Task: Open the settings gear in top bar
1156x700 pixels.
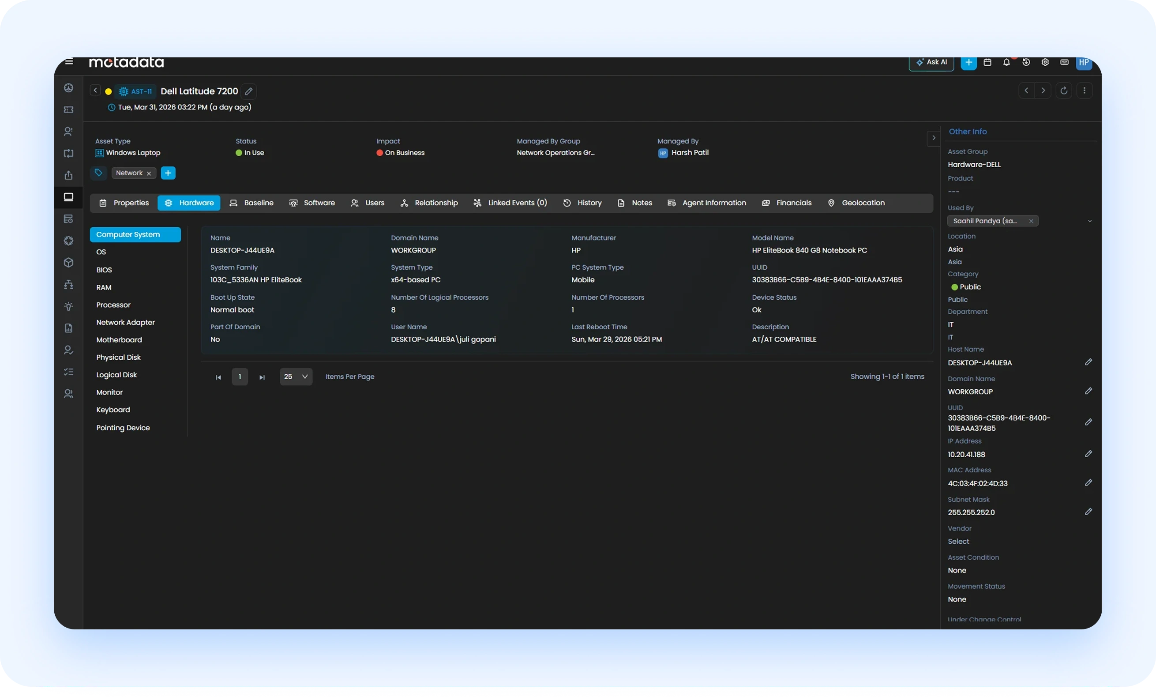Action: (x=1045, y=62)
